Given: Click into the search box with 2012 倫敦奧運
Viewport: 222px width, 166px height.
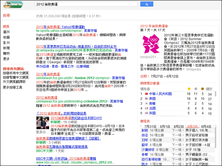Looking at the screenshot, I should coord(86,4).
